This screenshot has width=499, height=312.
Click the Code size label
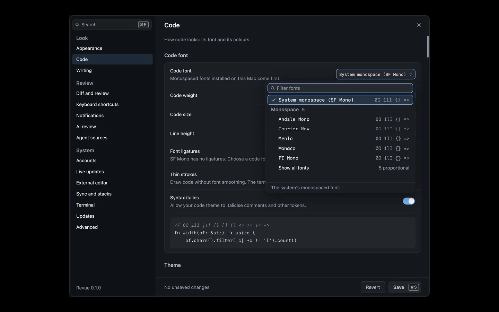pos(181,114)
